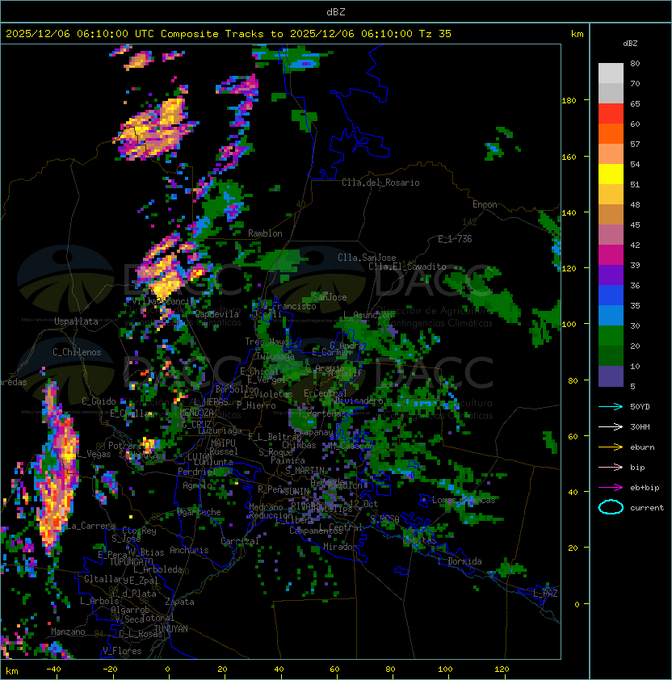Image resolution: width=672 pixels, height=680 pixels.
Task: Click the 'Agrelo' map label
Action: coord(197,485)
